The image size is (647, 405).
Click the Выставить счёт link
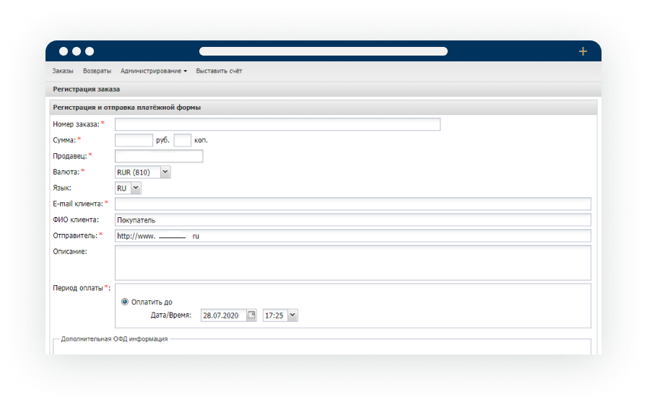coord(219,71)
